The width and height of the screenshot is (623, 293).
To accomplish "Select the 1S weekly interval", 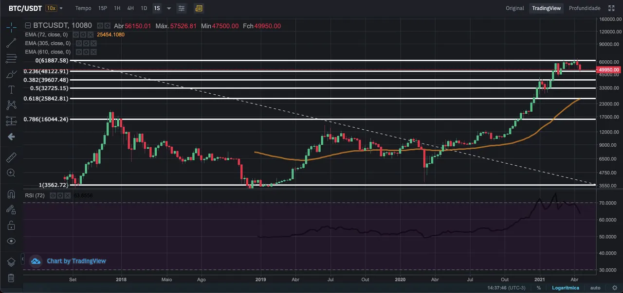I will tap(157, 8).
